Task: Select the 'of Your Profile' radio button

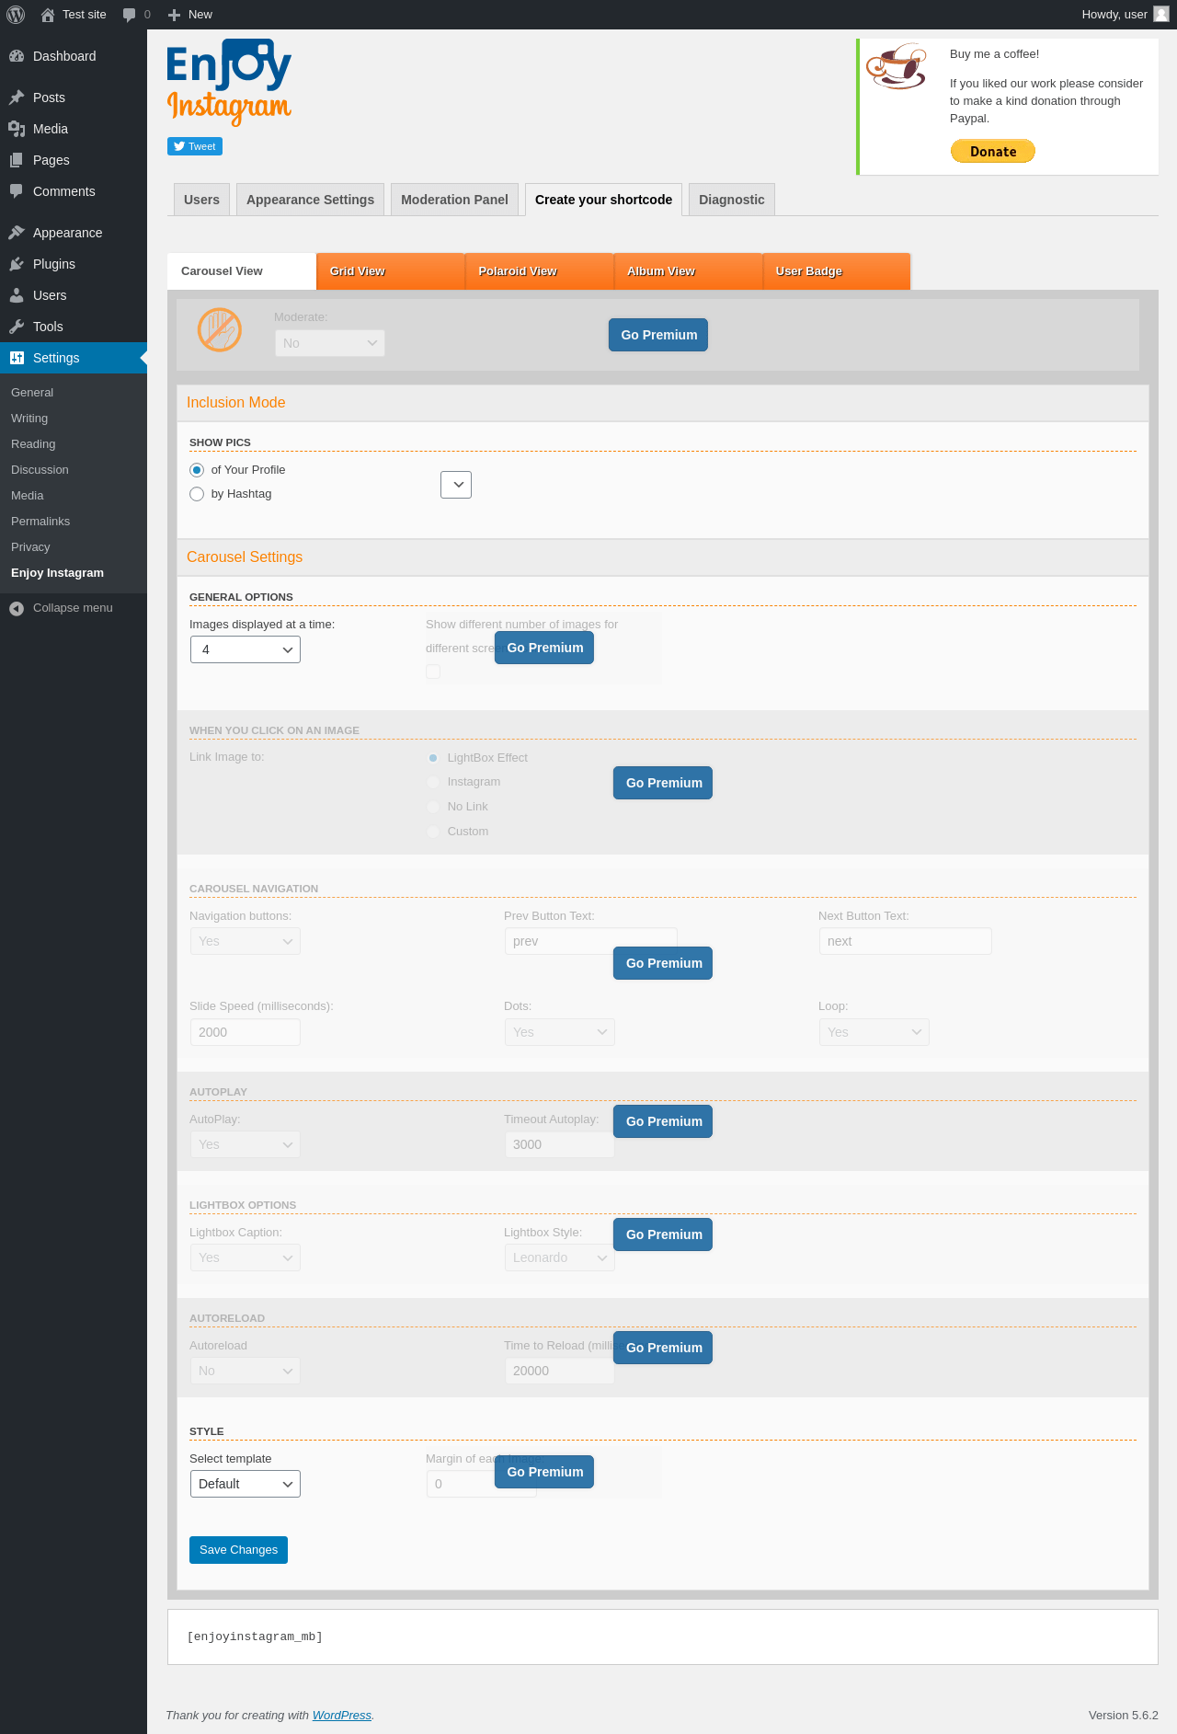Action: 197,470
